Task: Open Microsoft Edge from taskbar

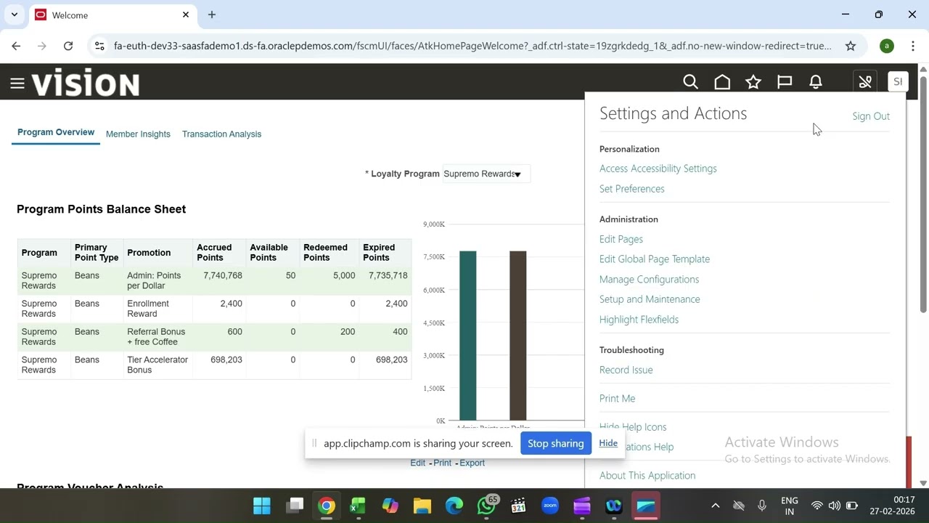Action: [454, 506]
